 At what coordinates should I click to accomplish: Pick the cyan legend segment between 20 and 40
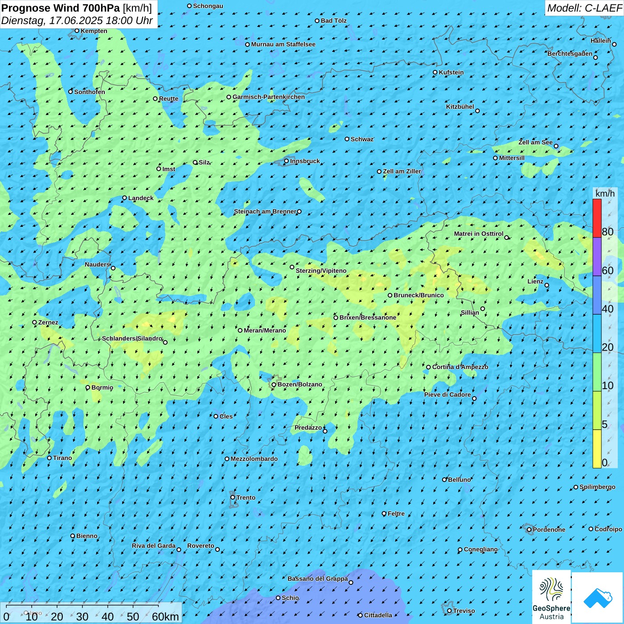tap(597, 334)
